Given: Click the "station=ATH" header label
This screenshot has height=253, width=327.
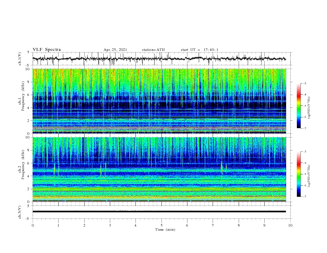Looking at the screenshot, I should pyautogui.click(x=153, y=50).
